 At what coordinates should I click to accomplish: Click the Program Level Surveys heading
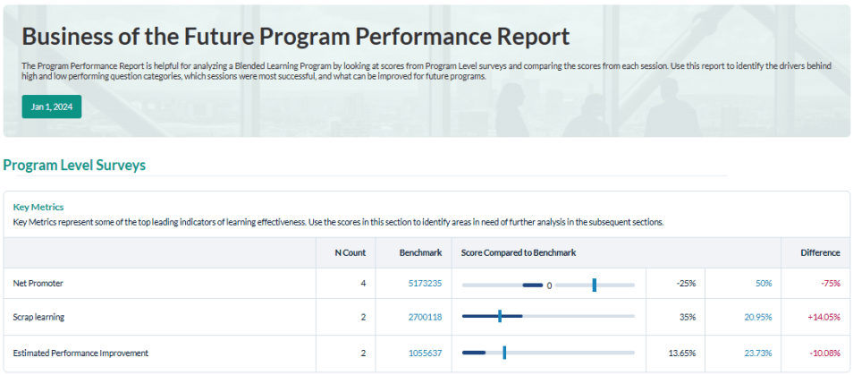tap(74, 166)
